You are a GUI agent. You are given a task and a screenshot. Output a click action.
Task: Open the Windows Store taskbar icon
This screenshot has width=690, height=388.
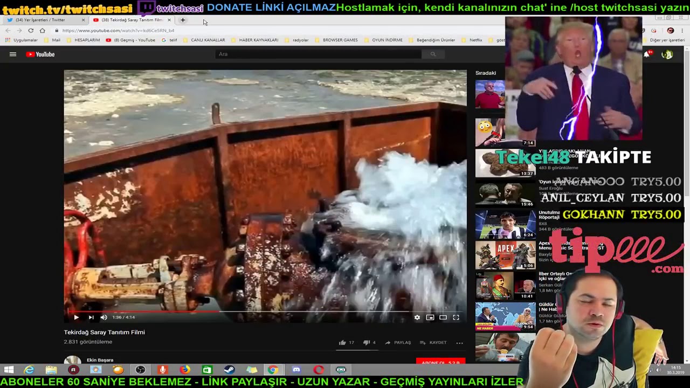(x=207, y=370)
